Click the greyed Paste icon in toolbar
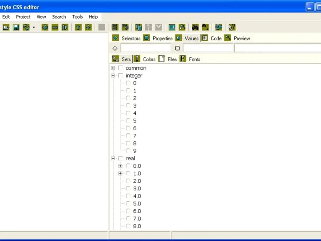Viewport: 321px width, 241px height. point(148,27)
